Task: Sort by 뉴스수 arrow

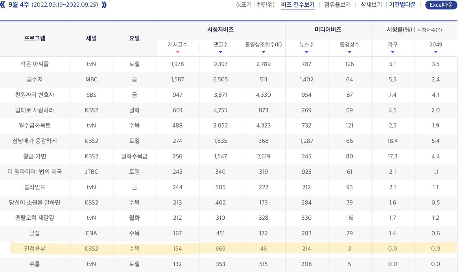Action: pos(306,52)
